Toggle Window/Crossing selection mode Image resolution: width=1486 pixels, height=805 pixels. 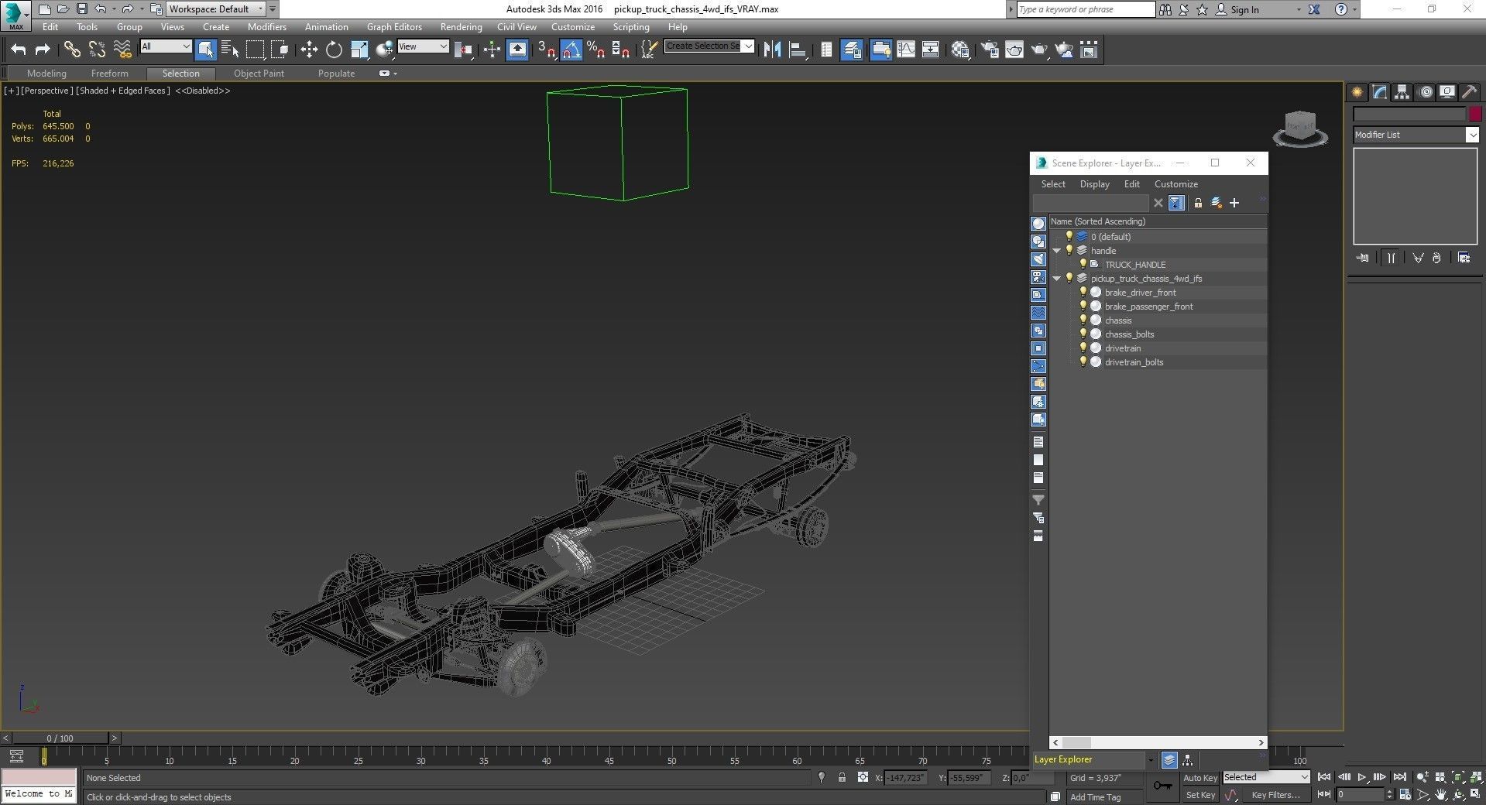pos(280,50)
